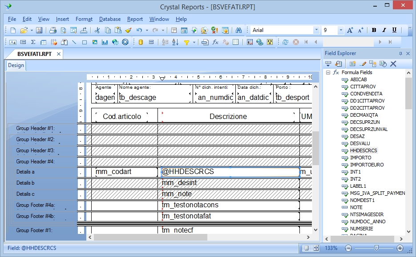Click the Database Expert cylinder icon
The height and width of the screenshot is (257, 416).
141,42
